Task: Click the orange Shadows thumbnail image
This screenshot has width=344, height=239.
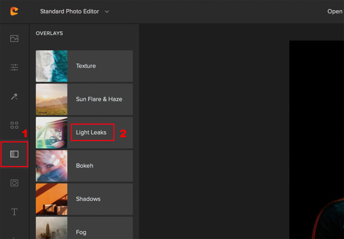Action: tap(52, 199)
